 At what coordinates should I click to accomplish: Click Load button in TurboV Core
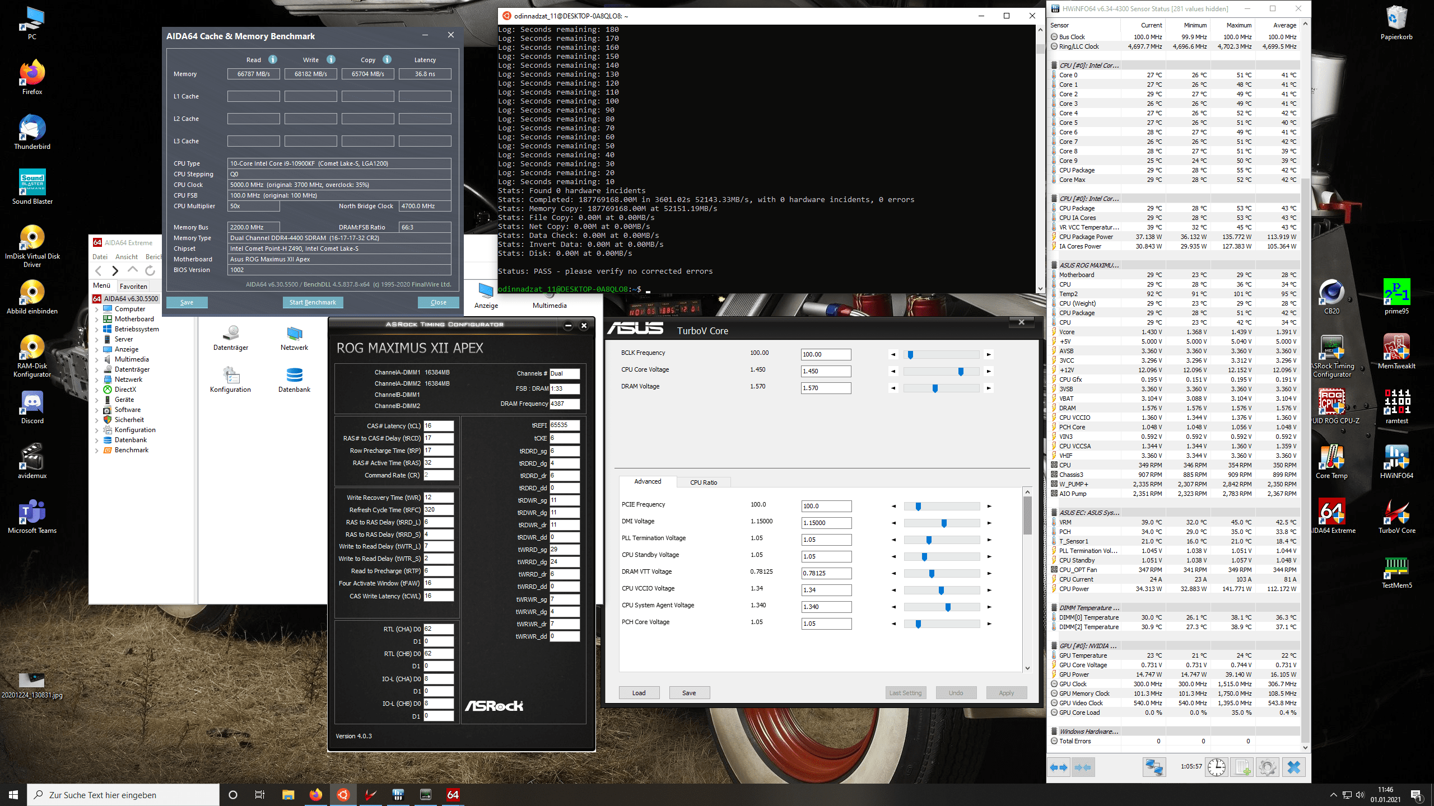tap(639, 693)
